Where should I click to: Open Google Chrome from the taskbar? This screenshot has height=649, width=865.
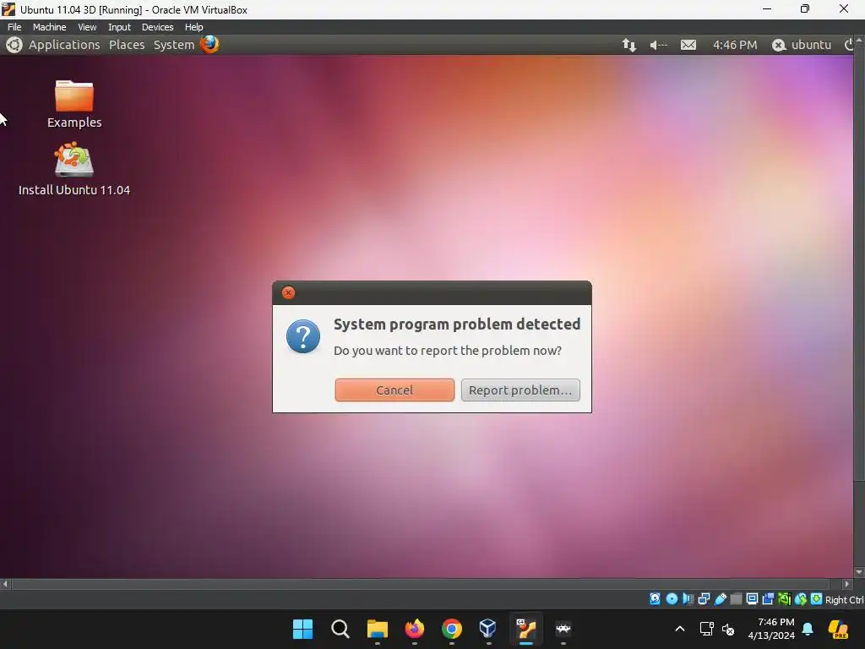[451, 629]
